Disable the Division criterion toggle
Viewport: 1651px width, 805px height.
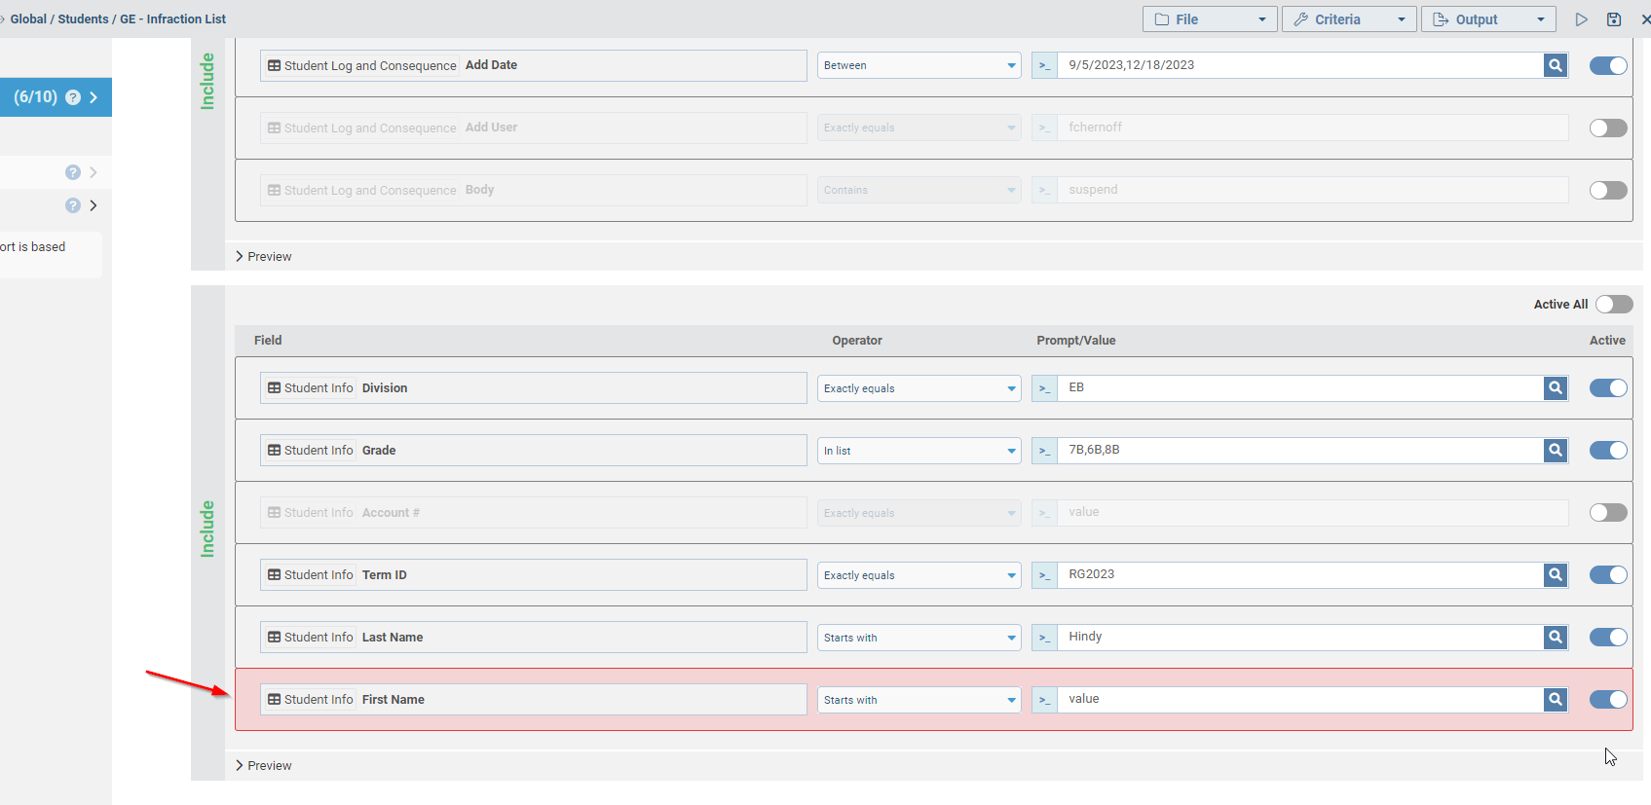[1608, 387]
